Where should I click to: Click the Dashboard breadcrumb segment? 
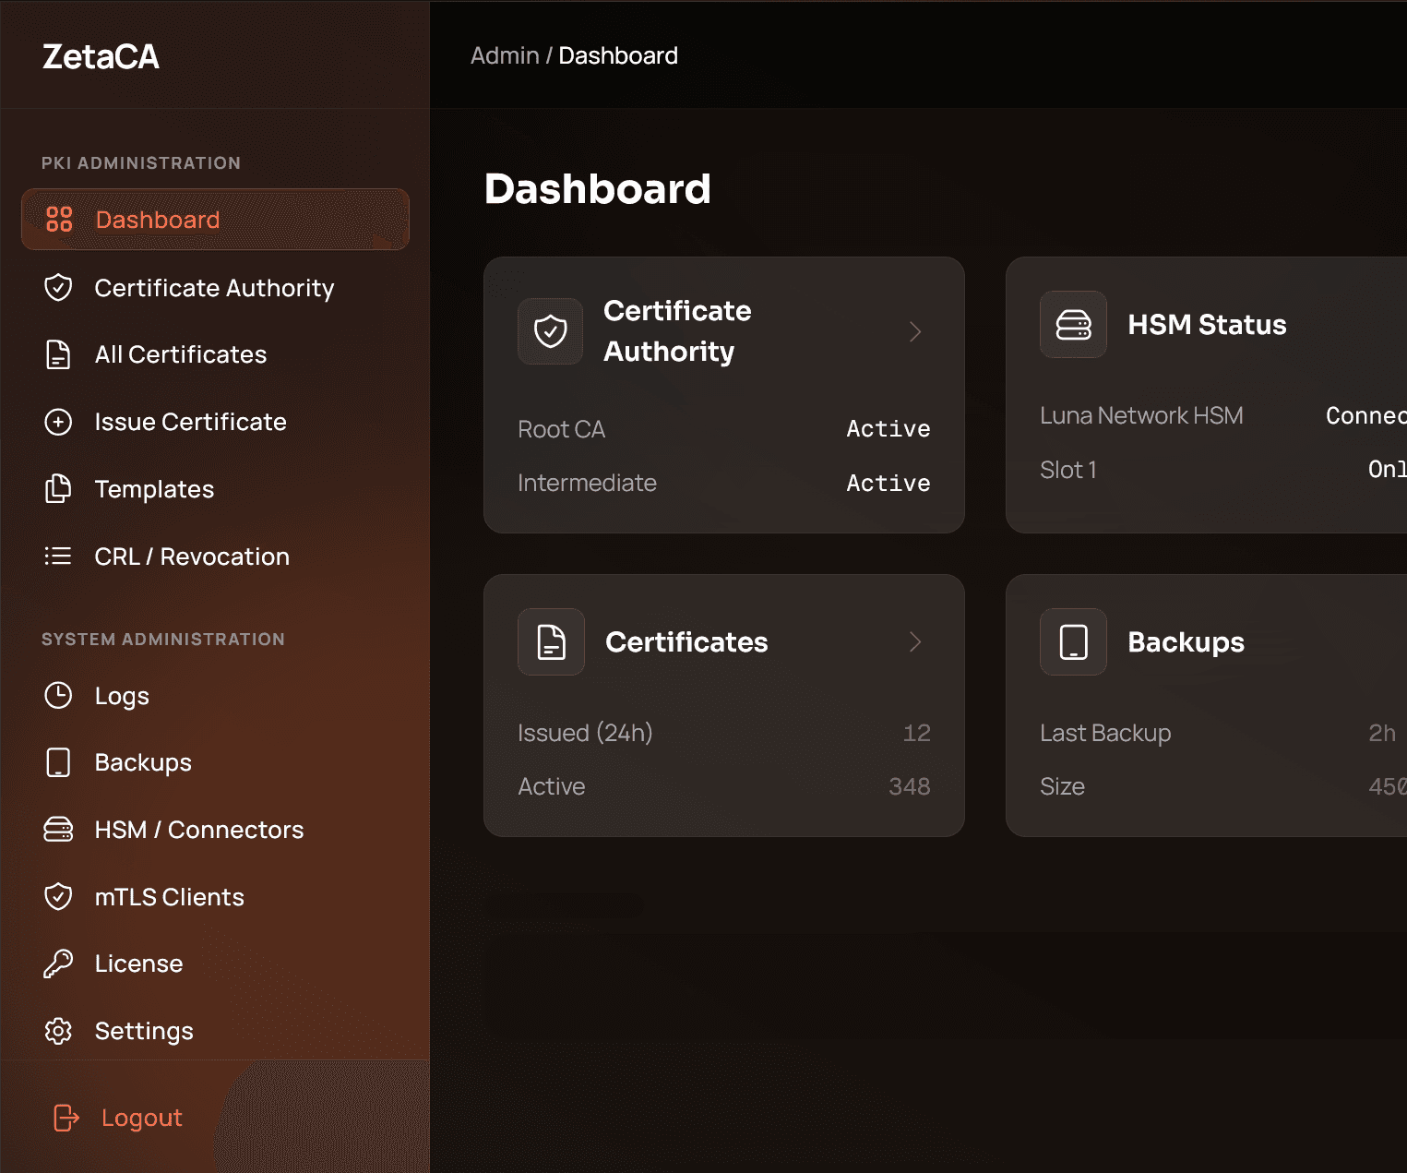617,55
